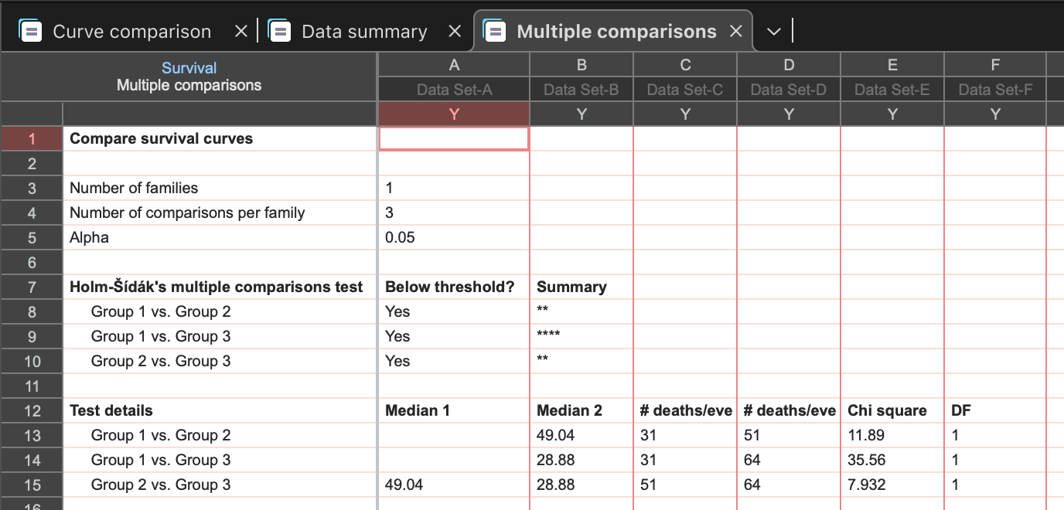Click the empty selected cell in row 1
This screenshot has height=510, width=1064.
click(454, 139)
